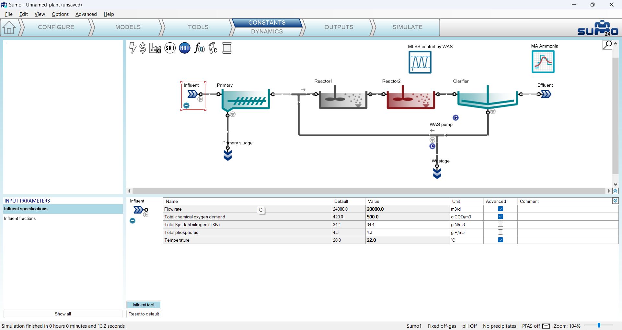This screenshot has height=330, width=622.
Task: Open the Advanced menu
Action: tap(86, 14)
